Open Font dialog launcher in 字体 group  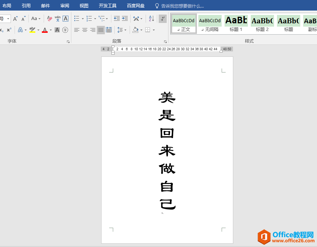(68, 42)
